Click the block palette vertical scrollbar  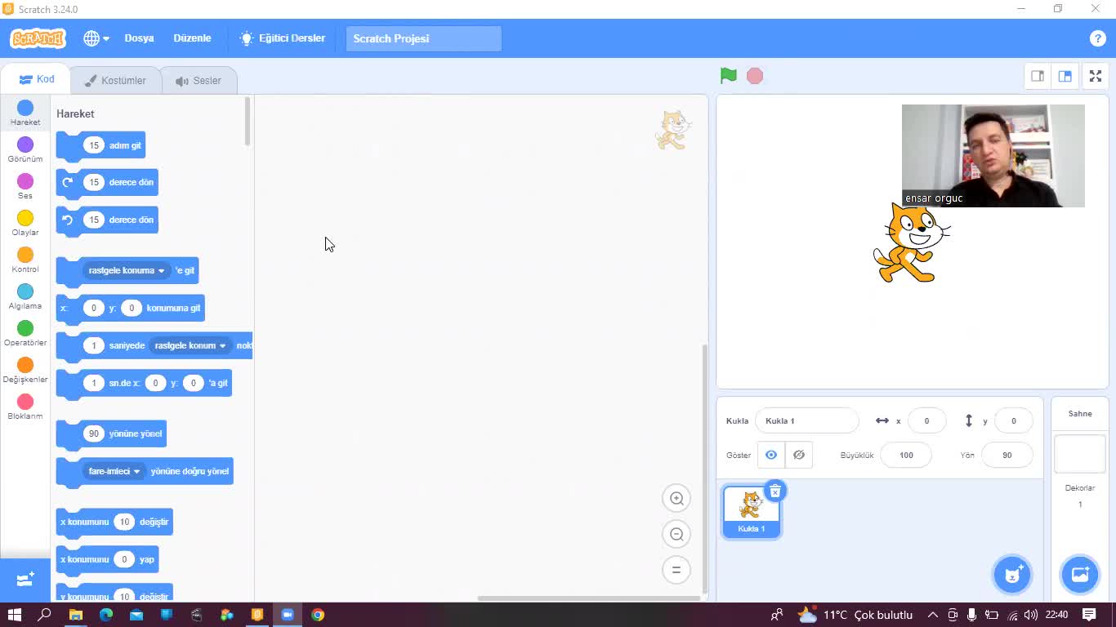coord(248,122)
